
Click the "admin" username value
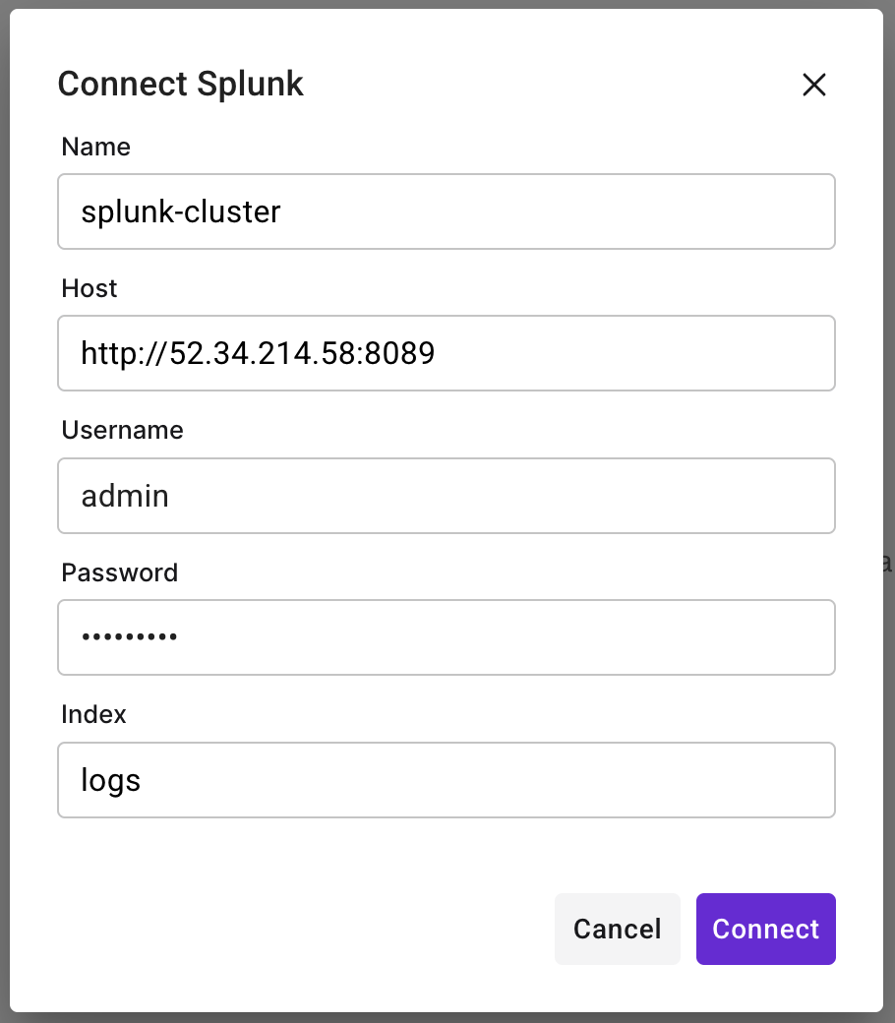[x=125, y=495]
